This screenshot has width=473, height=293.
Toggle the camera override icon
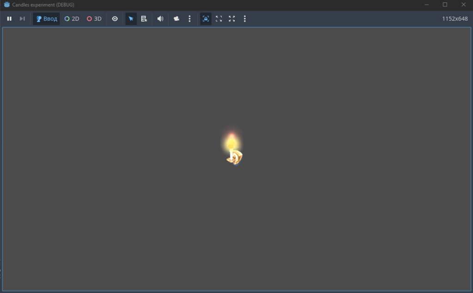pos(176,19)
